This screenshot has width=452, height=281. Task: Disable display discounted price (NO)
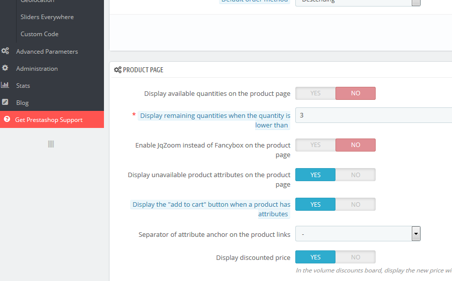pos(356,257)
